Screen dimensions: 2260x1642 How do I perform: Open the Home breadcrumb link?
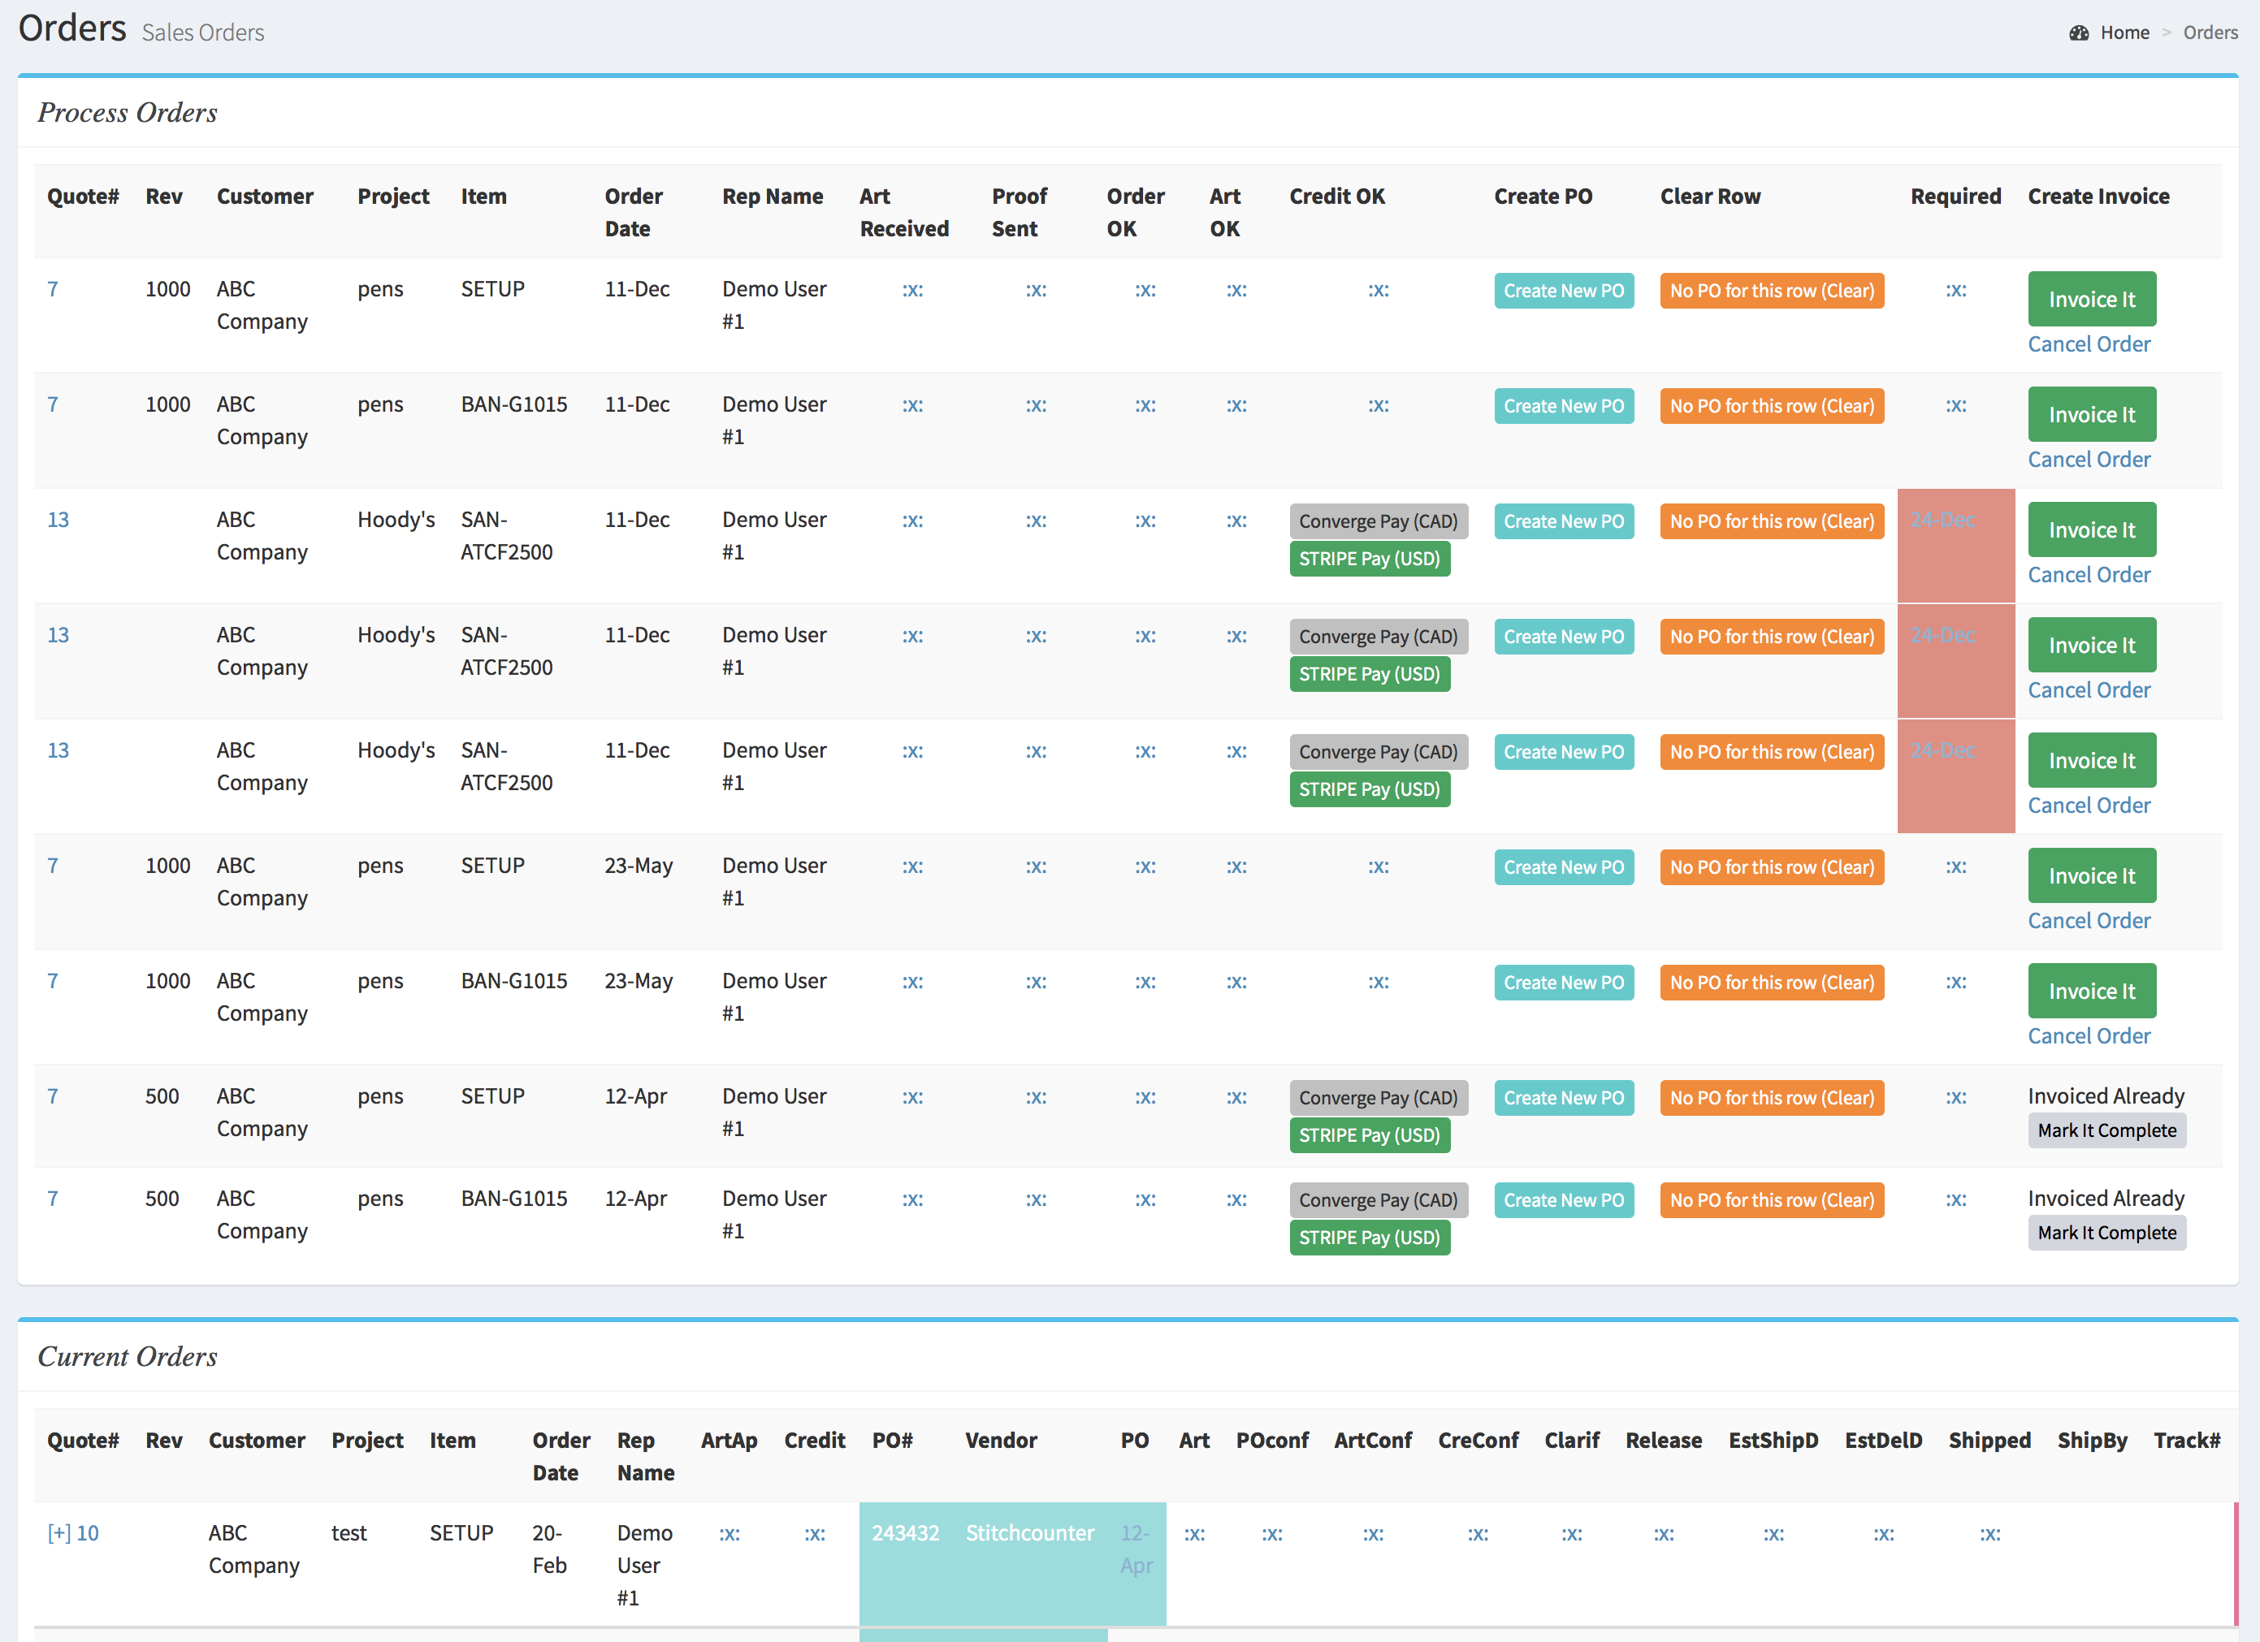coord(2124,32)
